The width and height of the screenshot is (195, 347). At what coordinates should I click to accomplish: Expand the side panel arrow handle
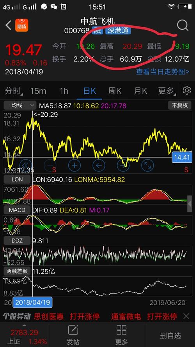point(190,204)
